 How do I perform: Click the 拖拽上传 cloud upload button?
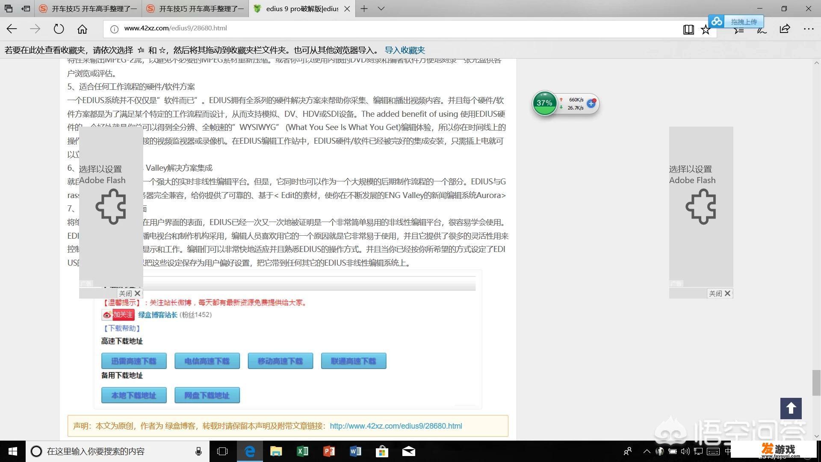click(736, 21)
